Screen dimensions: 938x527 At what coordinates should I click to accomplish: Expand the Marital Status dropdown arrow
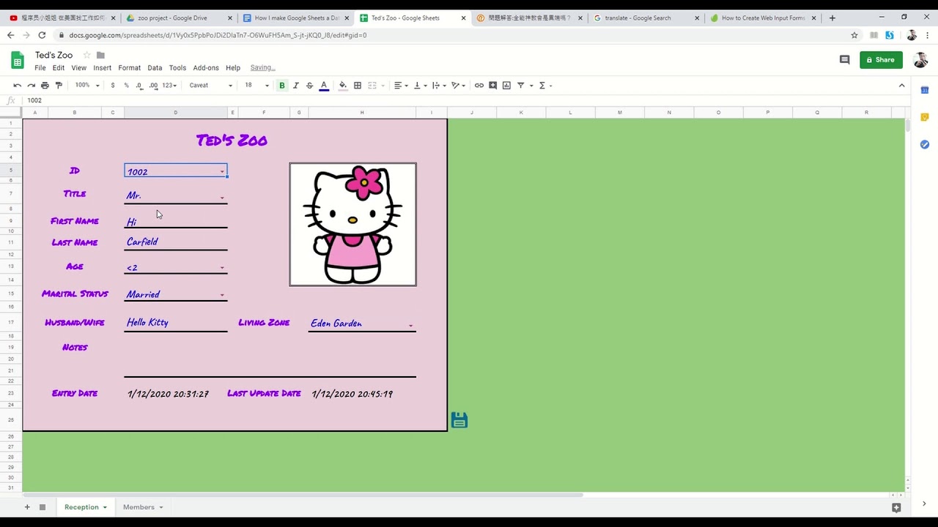point(222,296)
